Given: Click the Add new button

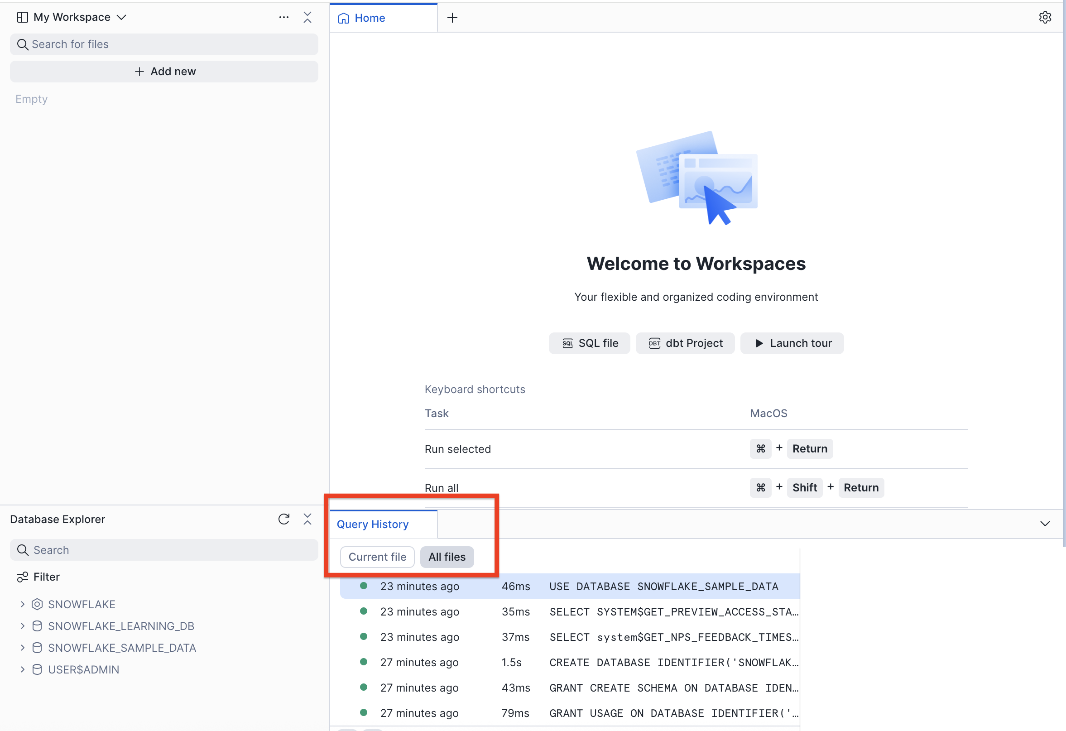Looking at the screenshot, I should 164,72.
